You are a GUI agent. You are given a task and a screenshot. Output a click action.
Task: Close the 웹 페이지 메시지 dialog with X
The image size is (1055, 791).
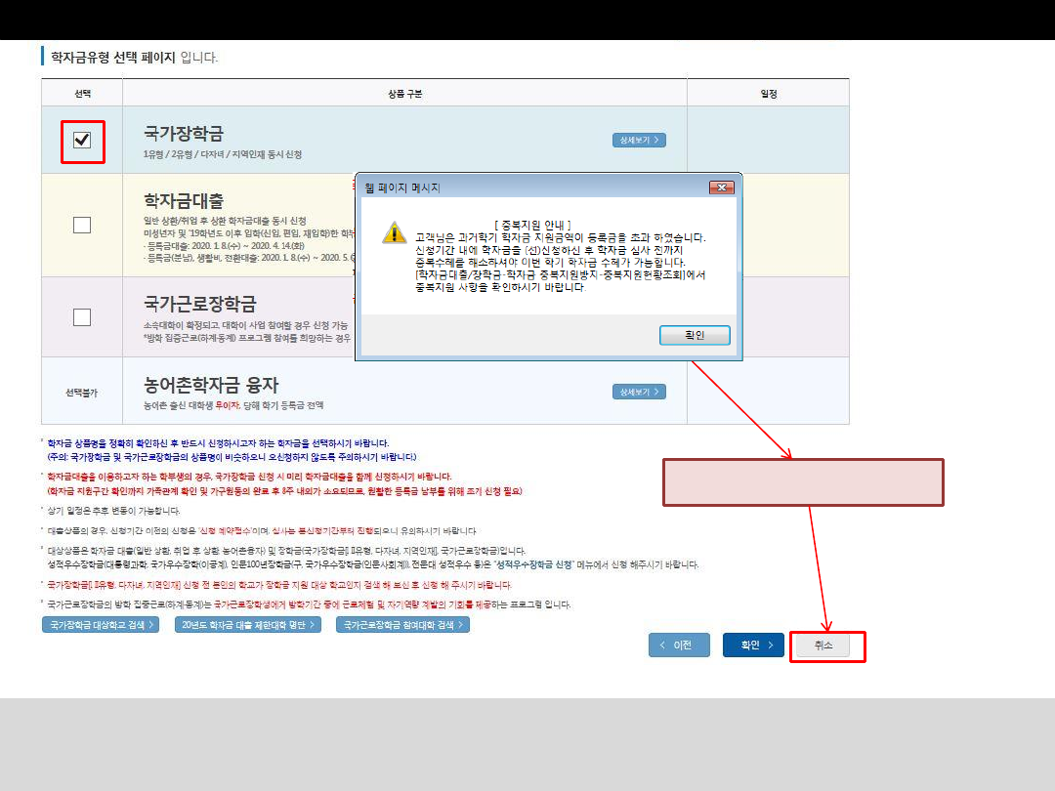pos(721,187)
